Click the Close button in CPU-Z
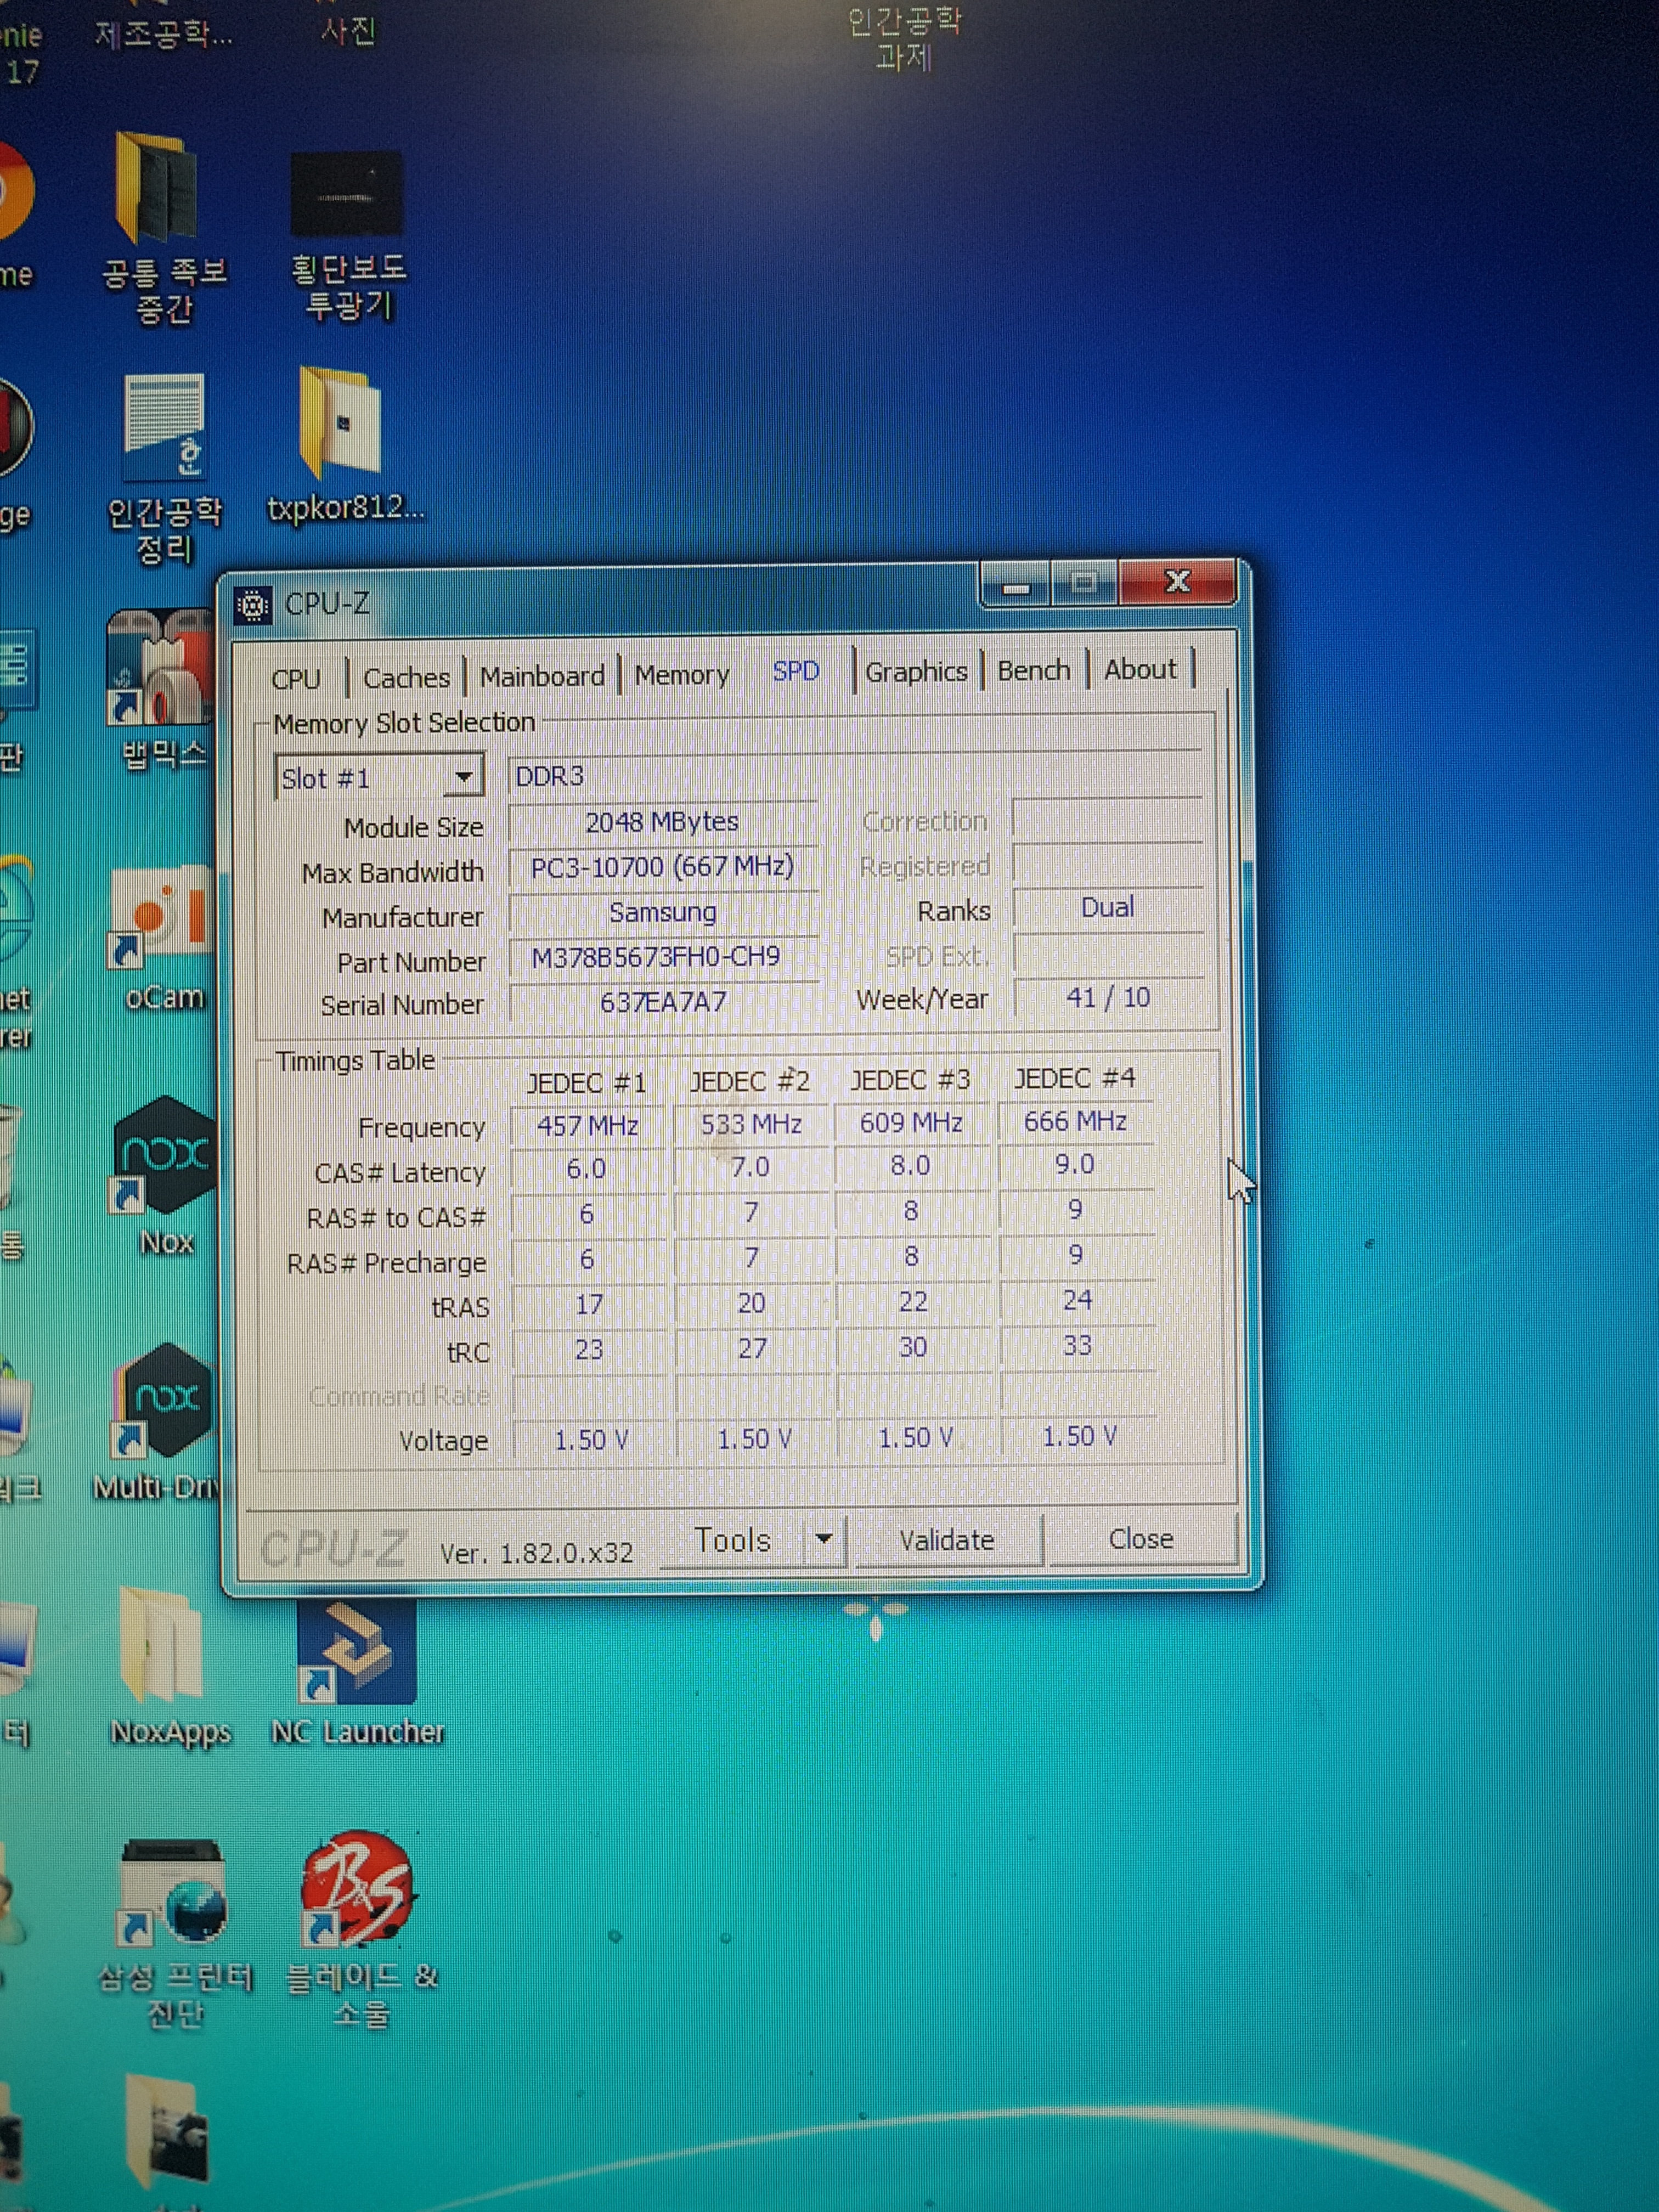The height and width of the screenshot is (2212, 1659). click(1141, 1538)
